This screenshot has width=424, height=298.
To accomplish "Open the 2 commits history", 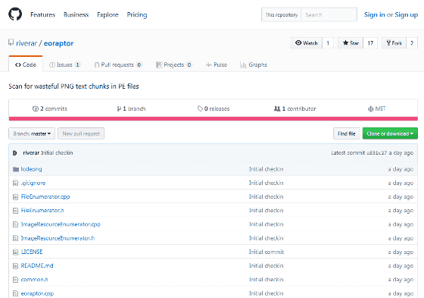I will [49, 108].
